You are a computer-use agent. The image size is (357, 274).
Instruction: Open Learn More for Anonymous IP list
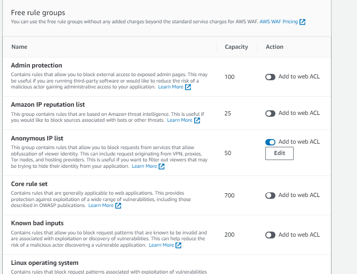coord(144,166)
